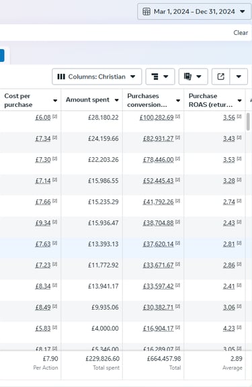Open the £82,931.27 conversion value link

coord(158,138)
